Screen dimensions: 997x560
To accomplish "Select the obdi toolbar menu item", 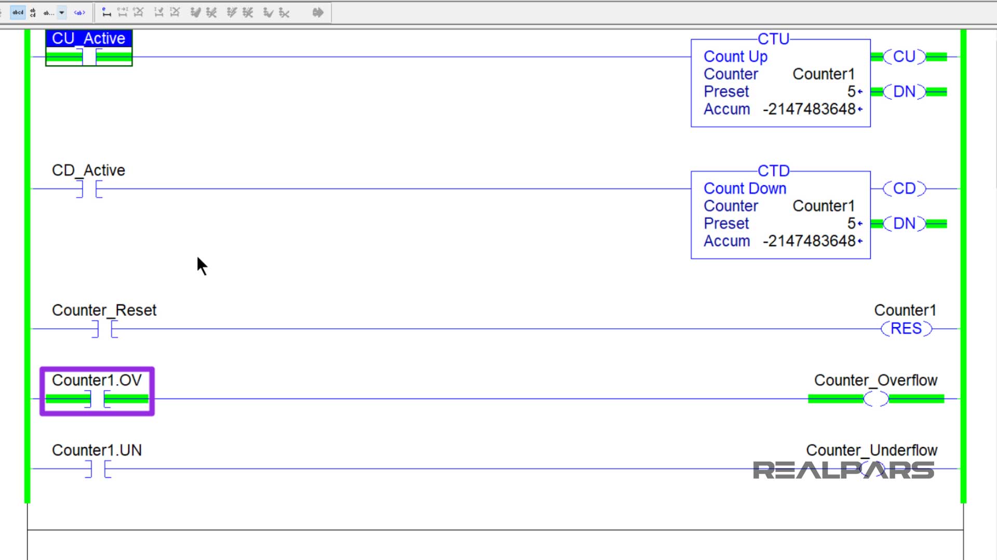I will coord(18,11).
